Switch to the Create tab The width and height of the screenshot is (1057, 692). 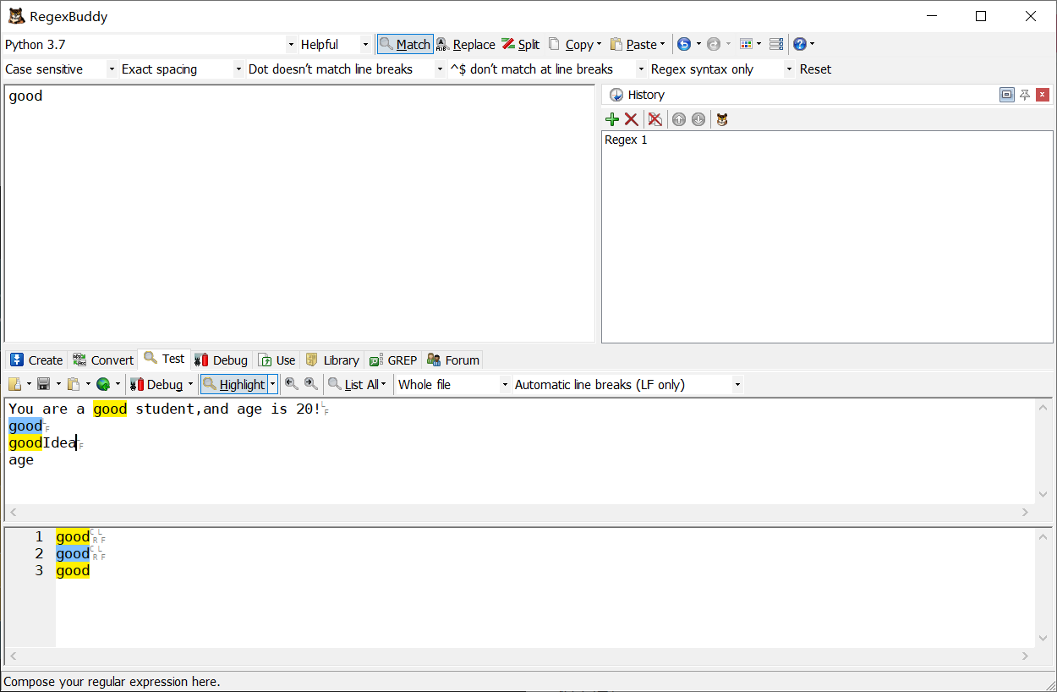[36, 360]
